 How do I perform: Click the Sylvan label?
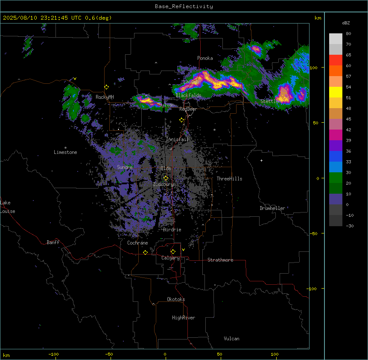[166, 105]
